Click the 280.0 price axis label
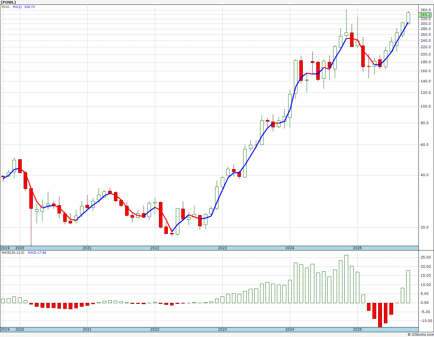This screenshot has width=434, height=337. point(426,29)
